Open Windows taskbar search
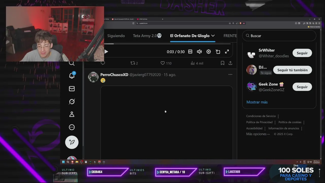The image size is (325, 183). click(68, 162)
